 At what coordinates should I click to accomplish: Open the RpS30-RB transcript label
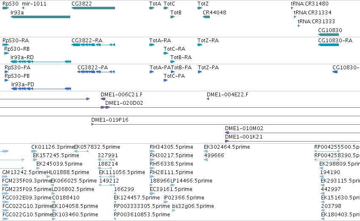17,49
